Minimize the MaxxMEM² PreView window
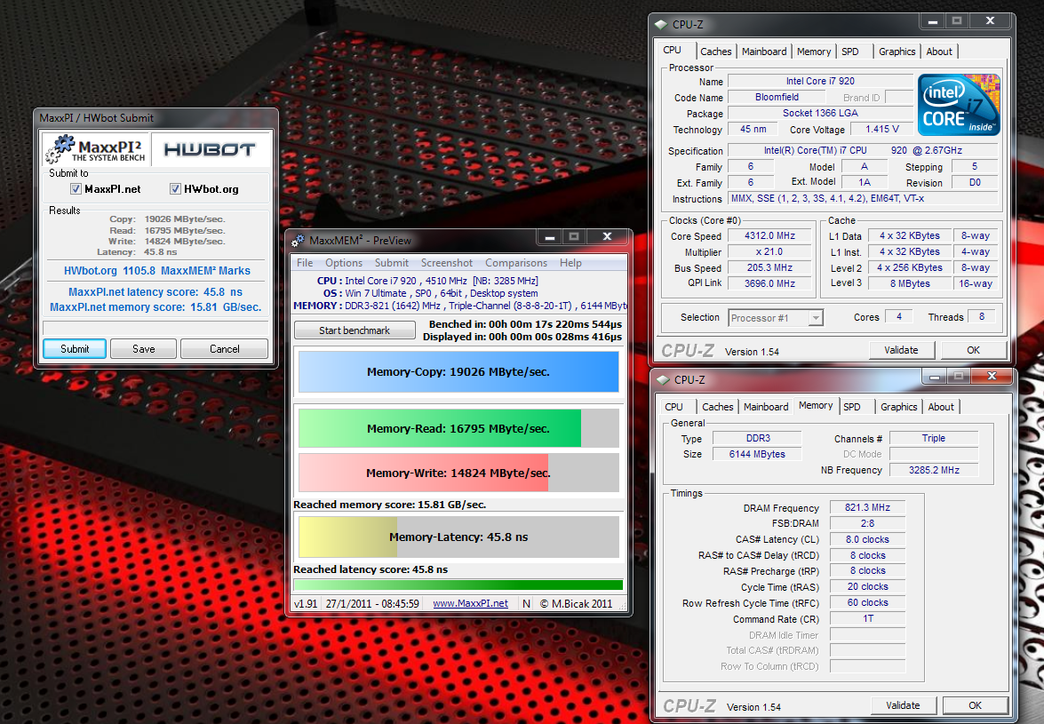 coord(550,237)
